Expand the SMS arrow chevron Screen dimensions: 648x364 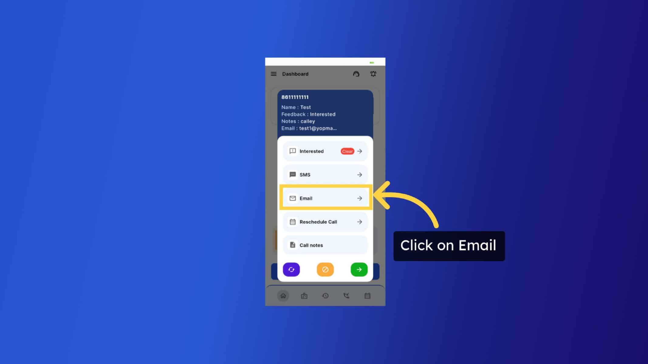point(360,175)
